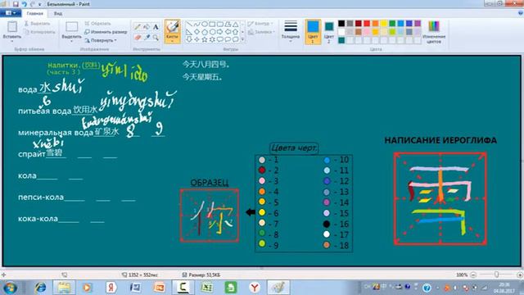Screen dimensions: 524x295
Task: Click the zoom slider handle in status bar
Action: (497, 275)
